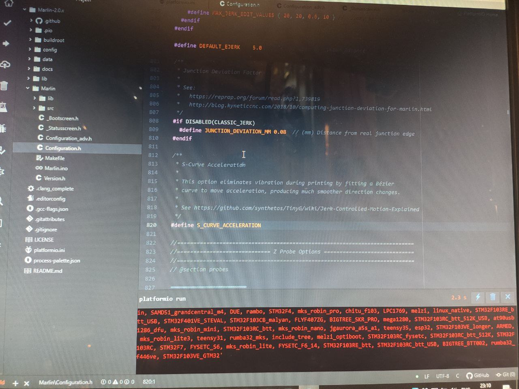Expand the buildroot folder
The image size is (519, 389).
[x=30, y=40]
